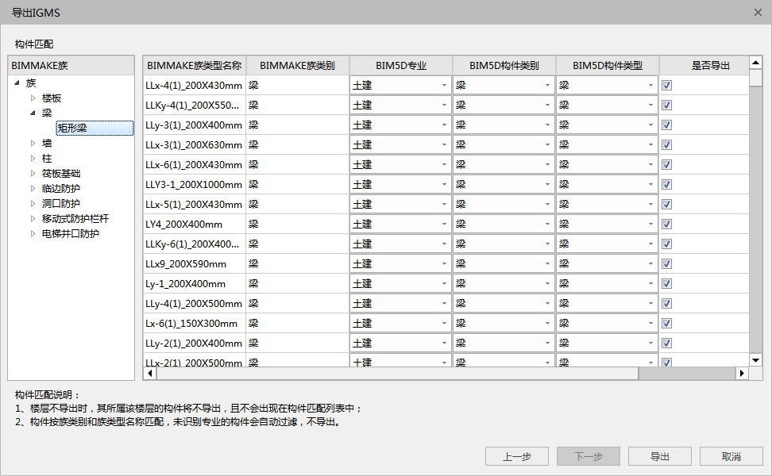Open BIM5D专业 dropdown for LLx-4(1)_200X430mm
Screen dimensions: 772x476
point(400,85)
